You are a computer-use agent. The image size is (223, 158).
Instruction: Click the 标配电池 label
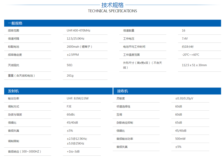(x=13, y=47)
